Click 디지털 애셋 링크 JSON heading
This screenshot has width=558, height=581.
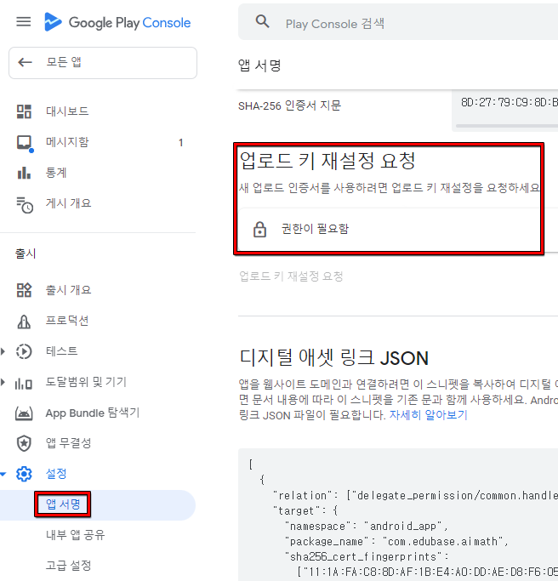click(x=333, y=358)
